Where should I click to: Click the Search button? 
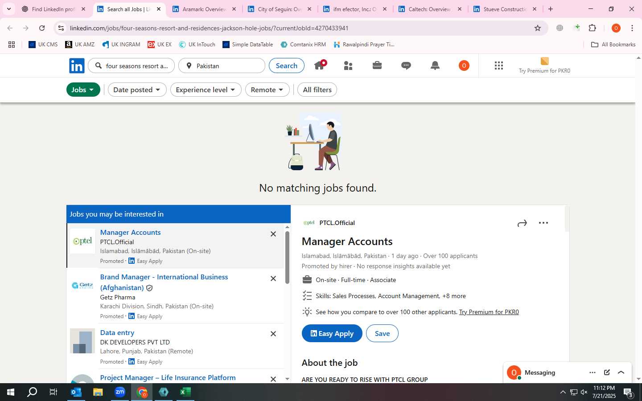coord(287,65)
